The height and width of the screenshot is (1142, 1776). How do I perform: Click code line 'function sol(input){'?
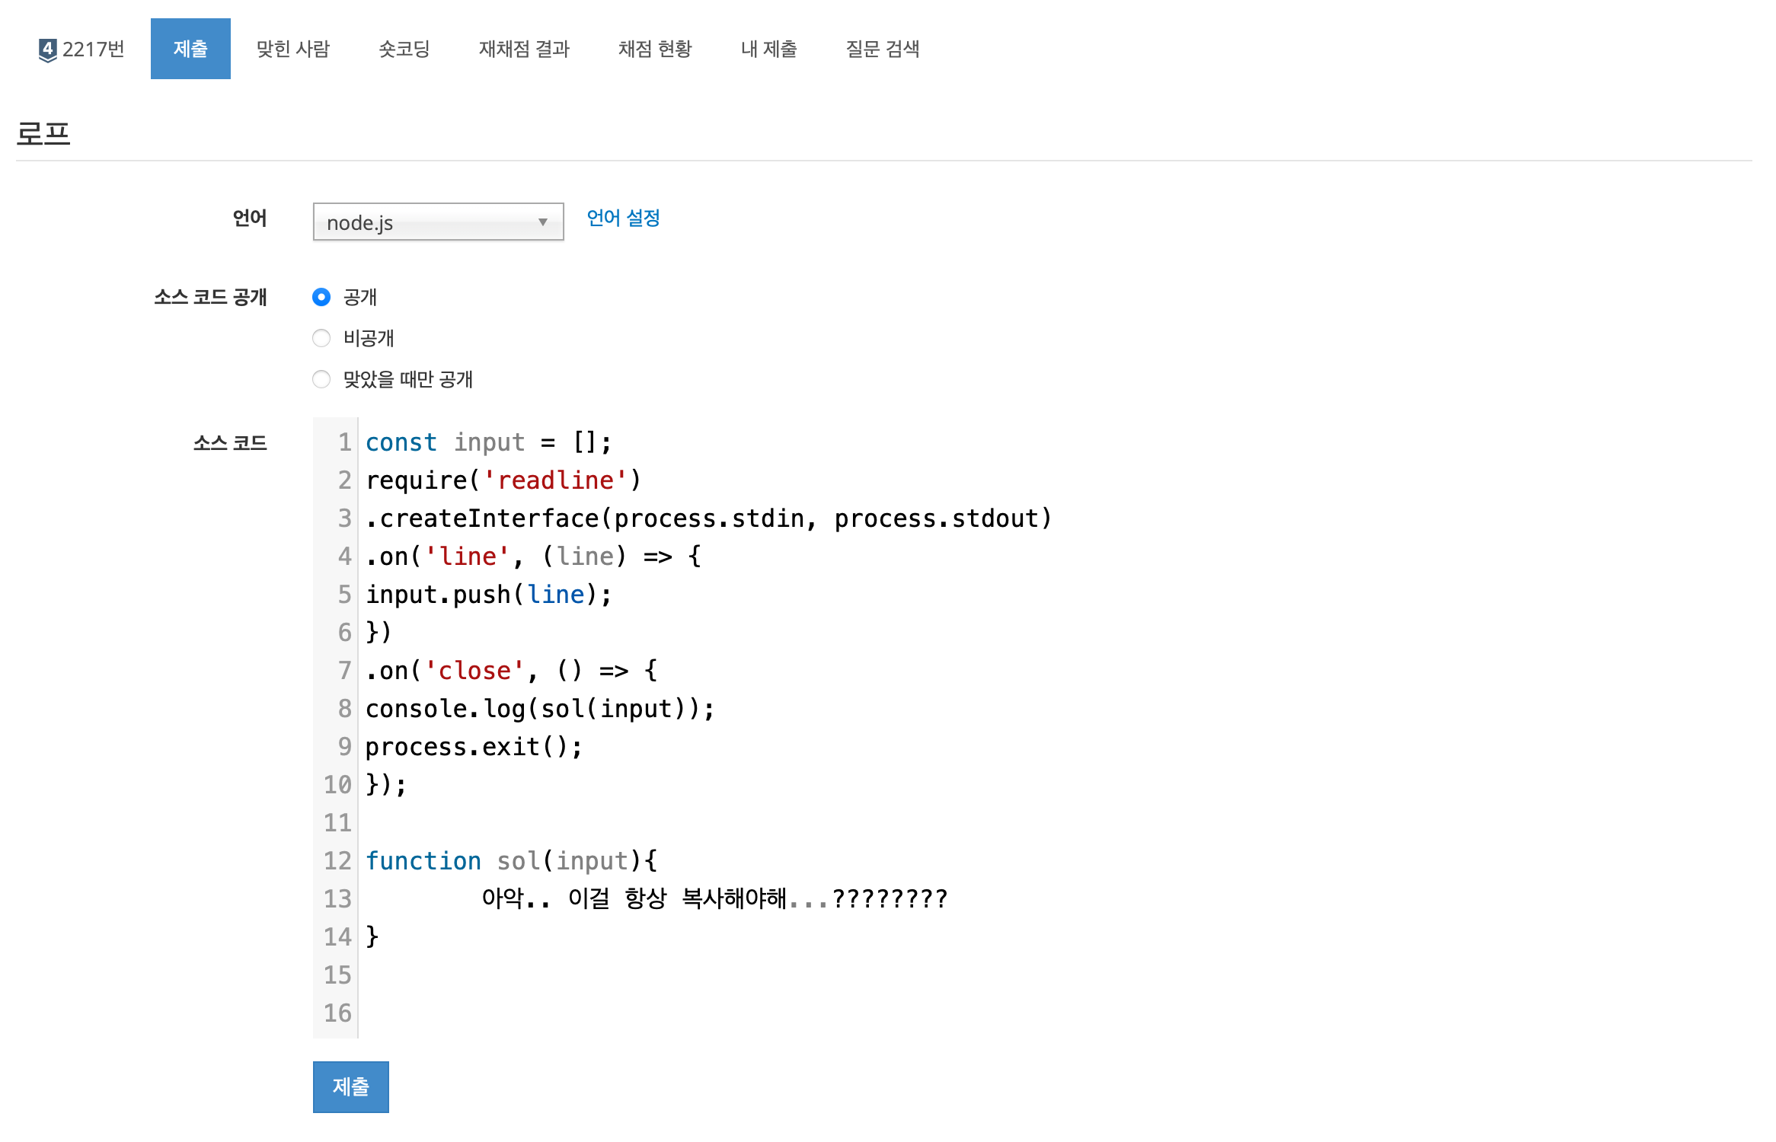[511, 861]
